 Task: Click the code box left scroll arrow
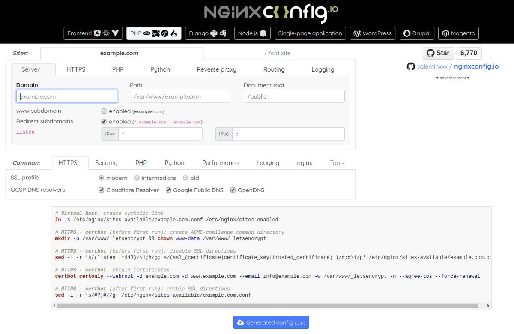54,306
